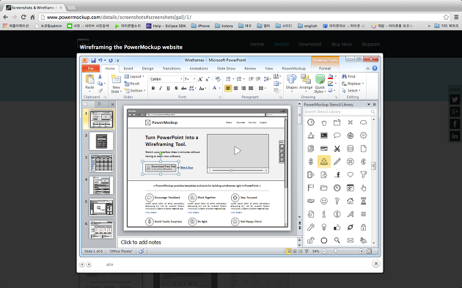The image size is (462, 288).
Task: Switch to the Transitions ribbon tab
Action: pyautogui.click(x=172, y=68)
